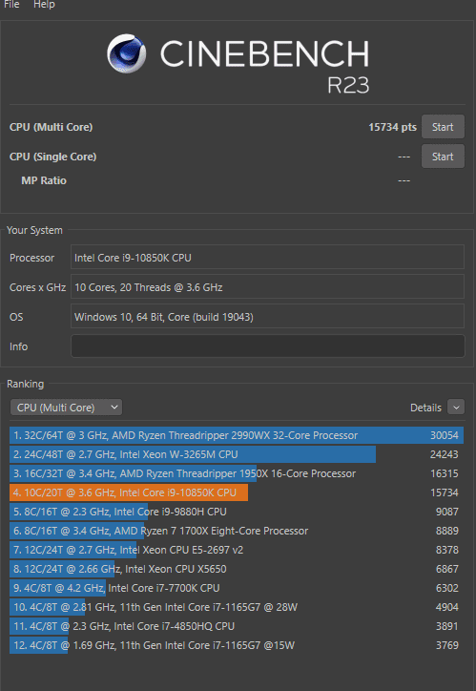Image resolution: width=476 pixels, height=691 pixels.
Task: Select the Threadripper 1950X ranking row
Action: (x=237, y=473)
